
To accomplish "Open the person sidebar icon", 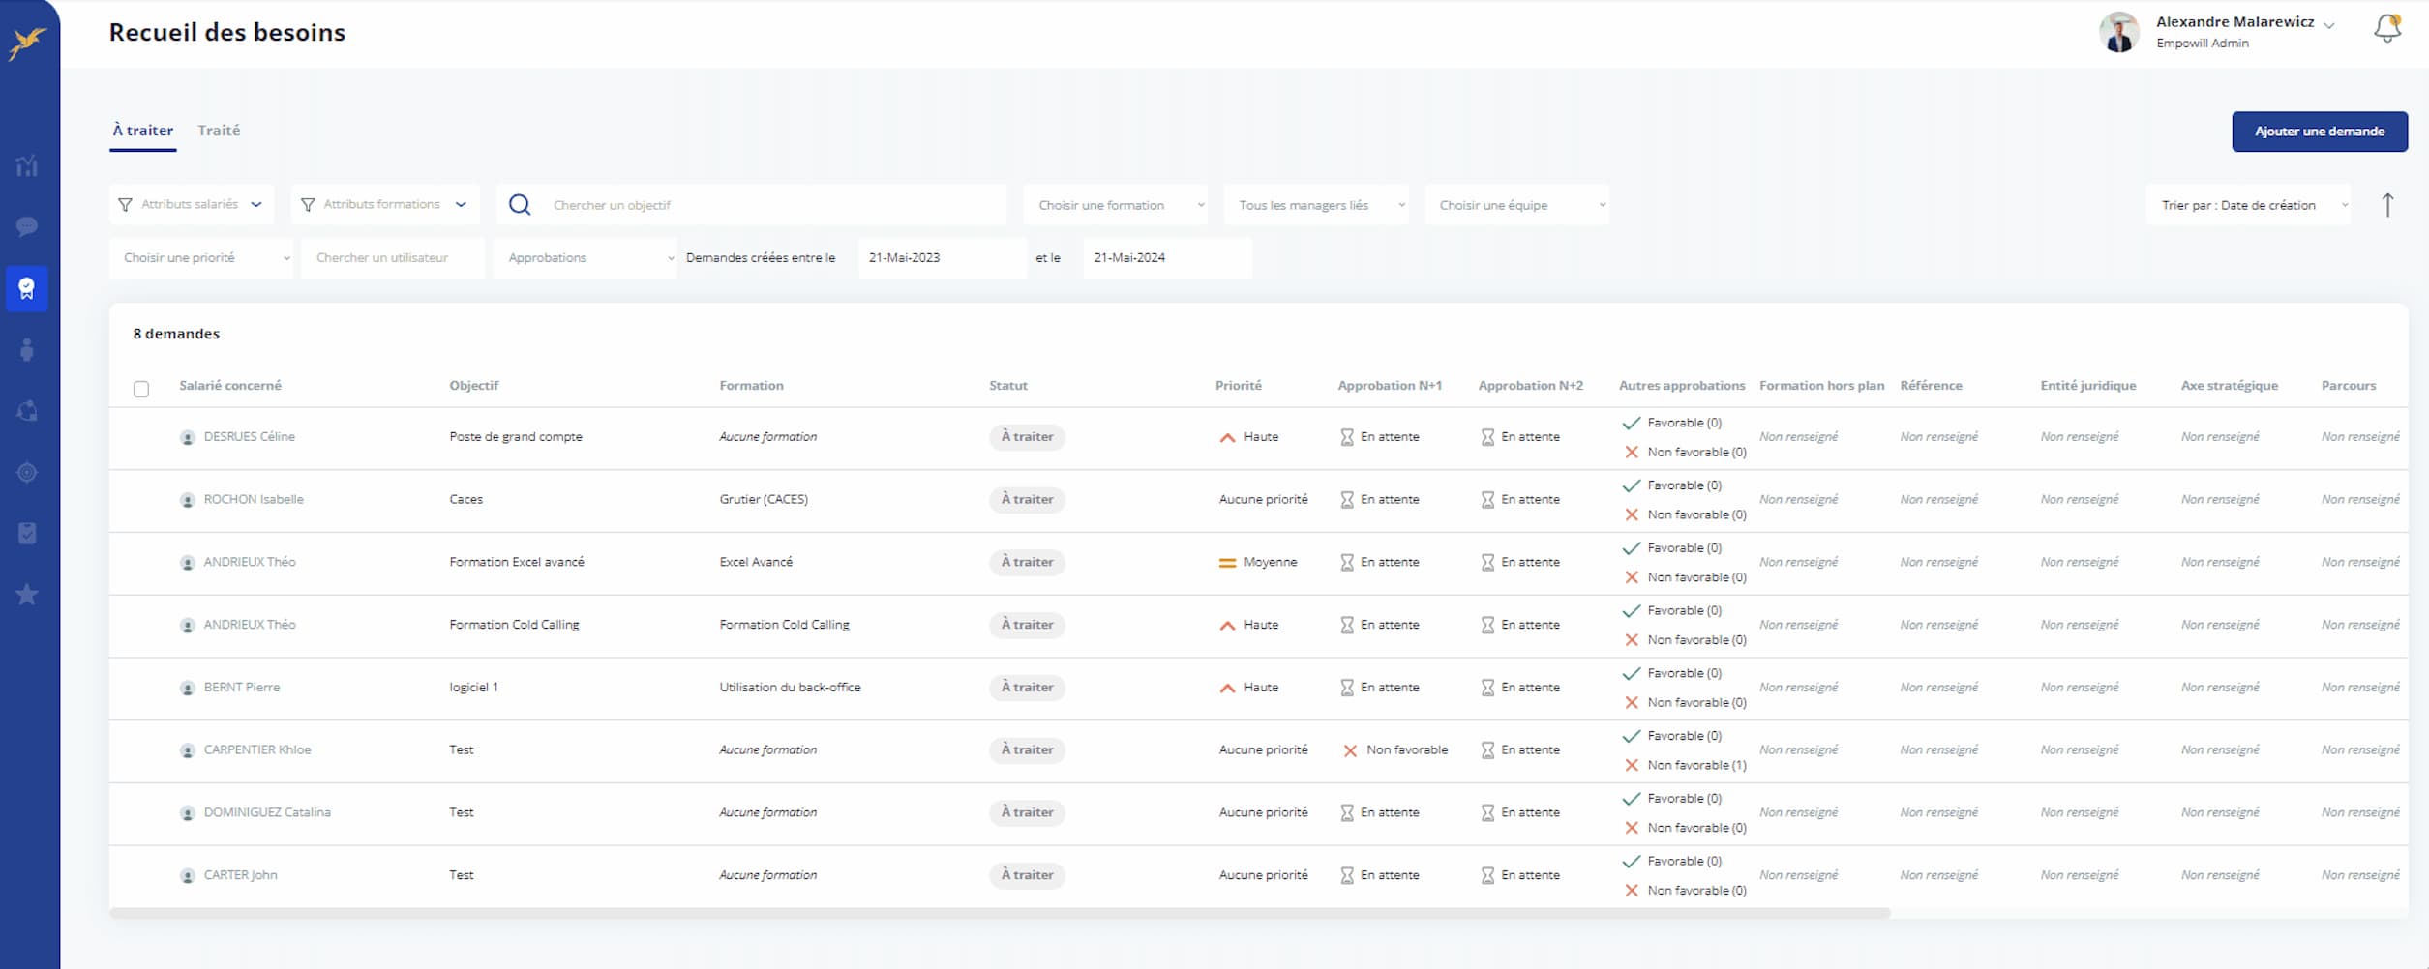I will tap(27, 350).
